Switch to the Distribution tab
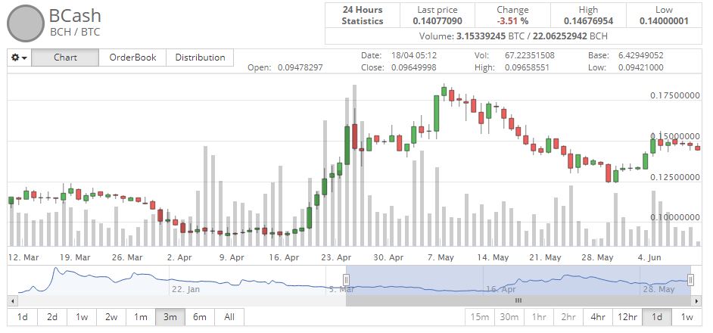Screen dimensions: 713x333 (x=200, y=58)
